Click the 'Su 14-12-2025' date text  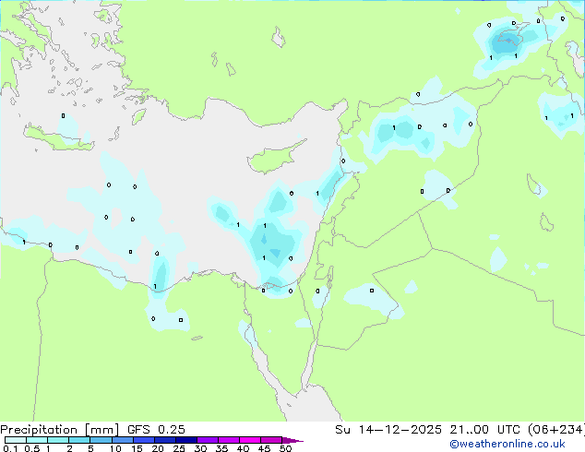click(x=388, y=430)
